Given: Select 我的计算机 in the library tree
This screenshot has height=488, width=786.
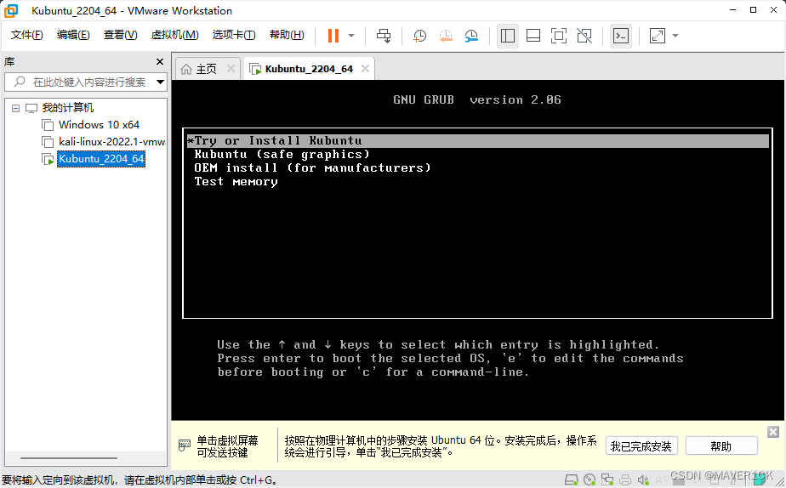Looking at the screenshot, I should [68, 108].
